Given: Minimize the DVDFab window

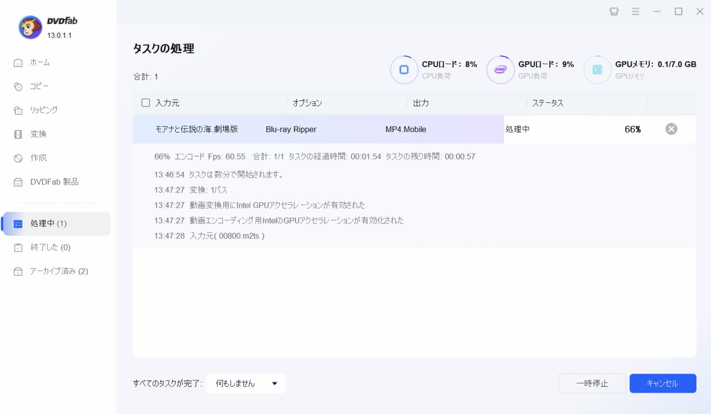Looking at the screenshot, I should [657, 12].
